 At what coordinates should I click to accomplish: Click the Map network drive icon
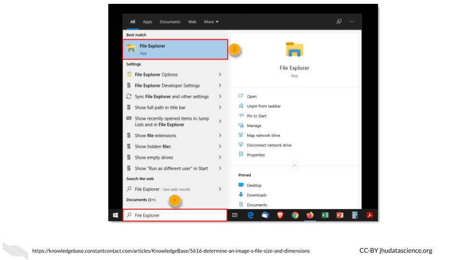tap(241, 135)
